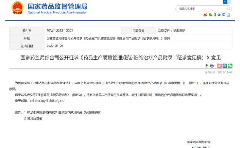Click the national emblem logo
The image size is (240, 148).
click(x=18, y=8)
